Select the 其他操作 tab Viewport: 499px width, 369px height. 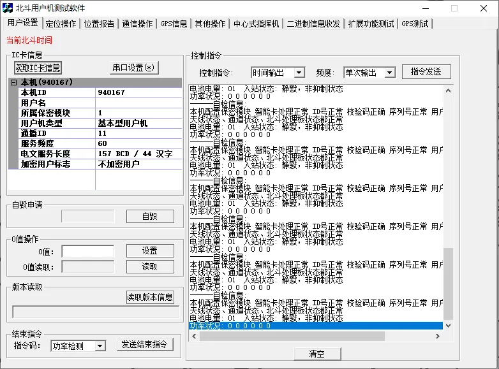pyautogui.click(x=210, y=24)
